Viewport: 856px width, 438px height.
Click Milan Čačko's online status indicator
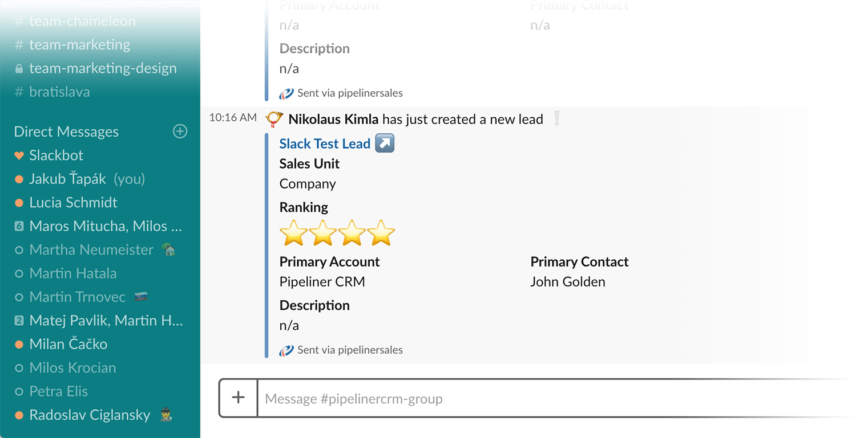[19, 343]
